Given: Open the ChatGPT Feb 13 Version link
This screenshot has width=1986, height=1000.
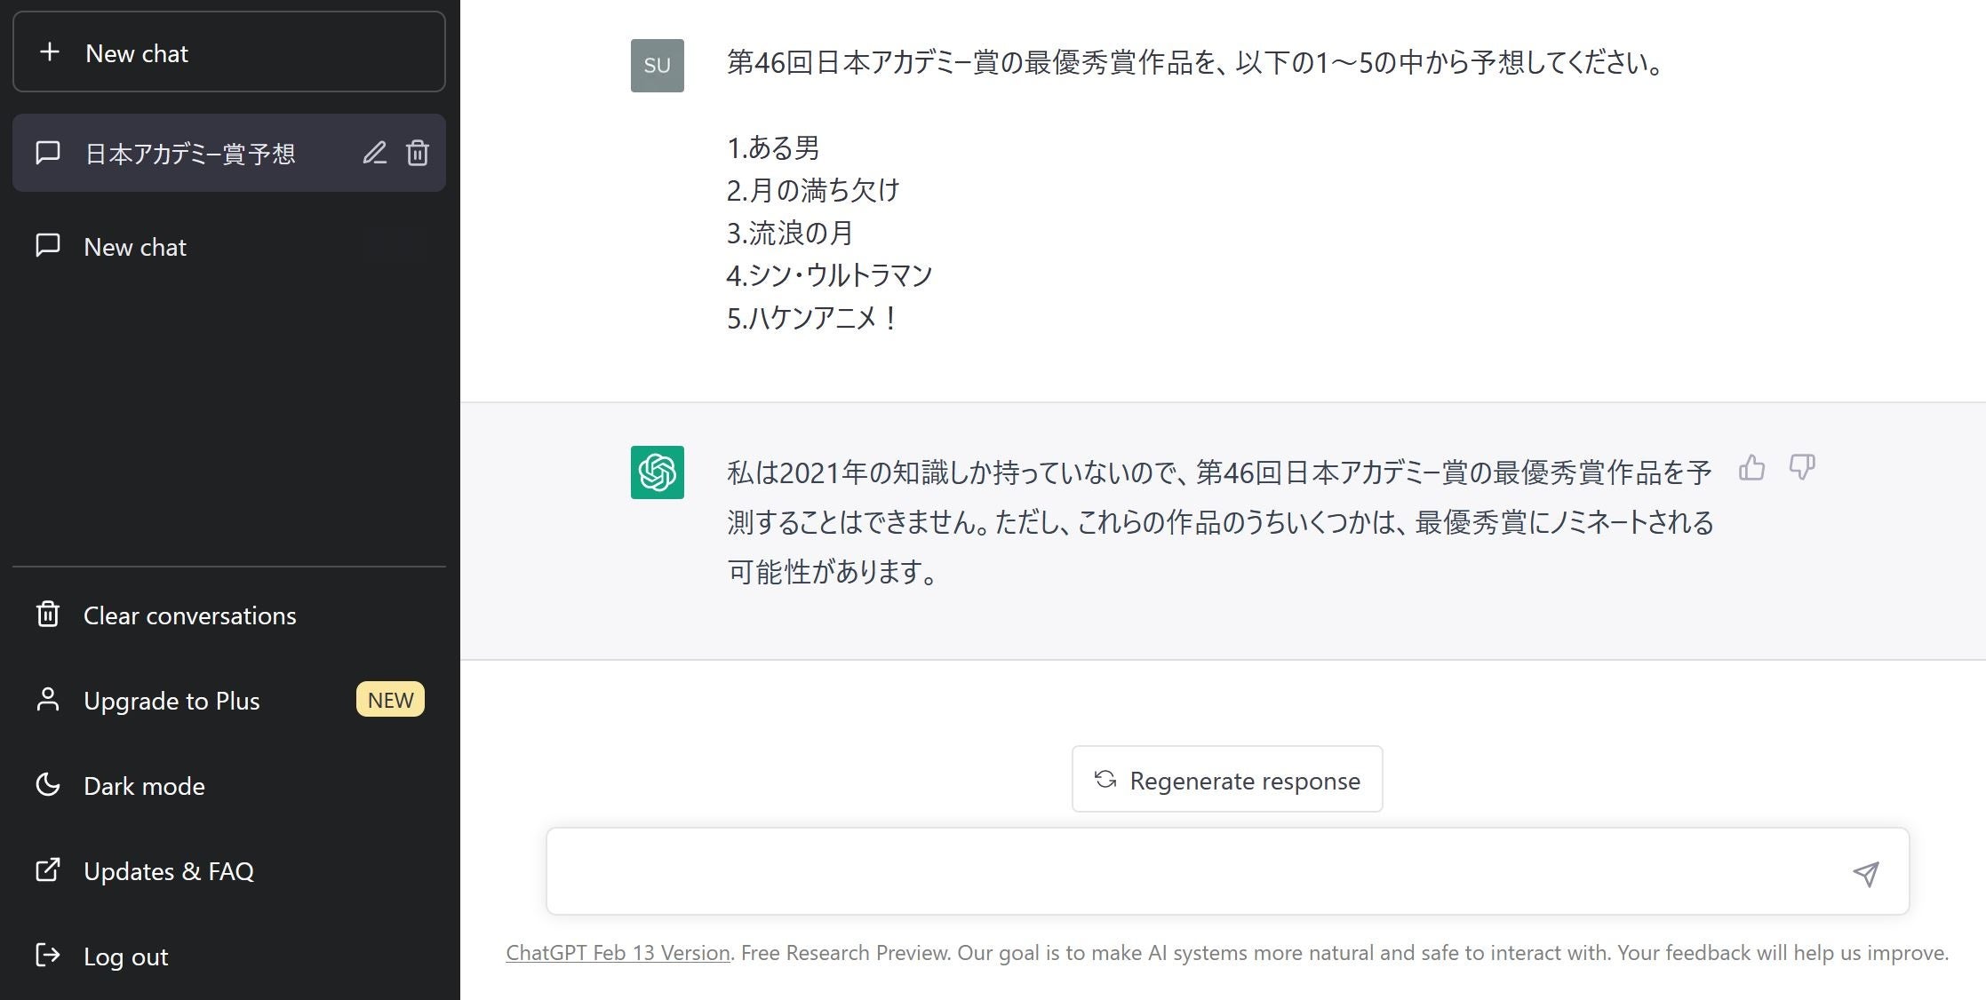Looking at the screenshot, I should point(618,953).
